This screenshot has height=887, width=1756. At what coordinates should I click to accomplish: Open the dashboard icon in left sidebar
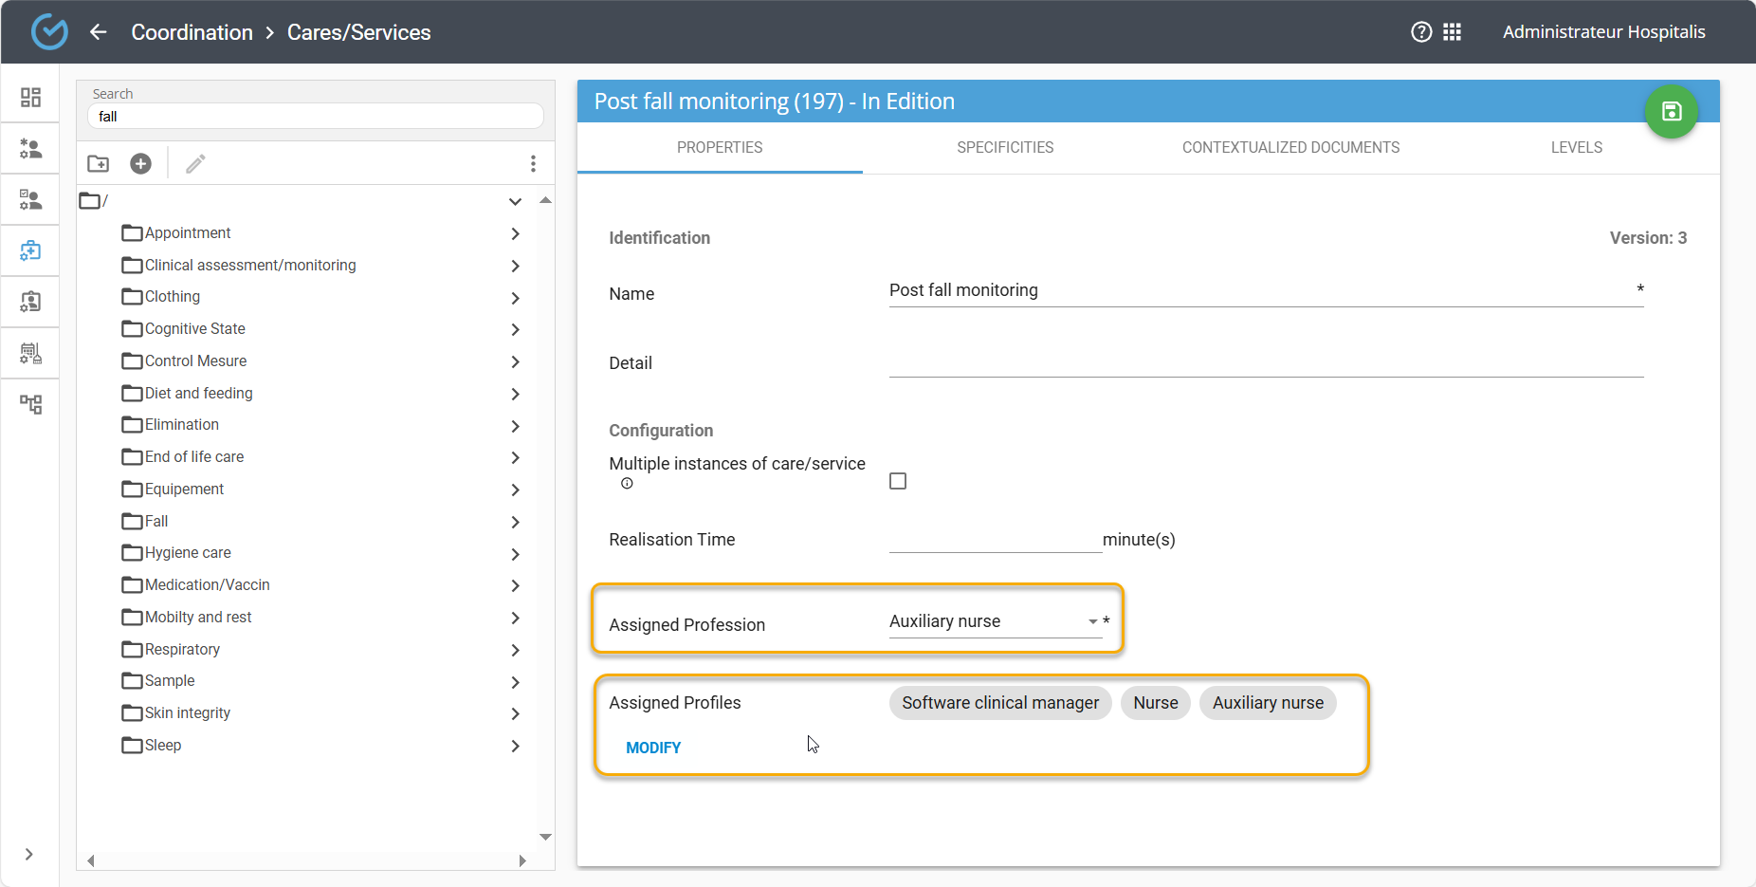pyautogui.click(x=30, y=98)
